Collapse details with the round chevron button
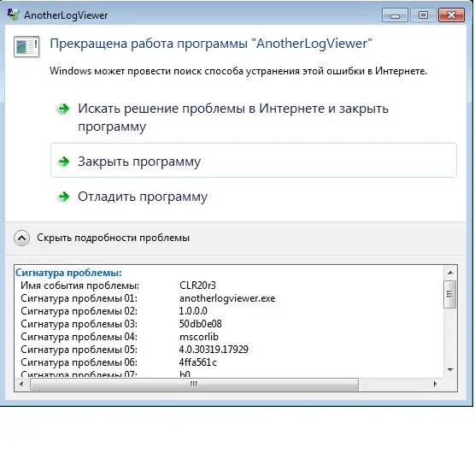Image resolution: width=475 pixels, height=459 pixels. coord(22,238)
